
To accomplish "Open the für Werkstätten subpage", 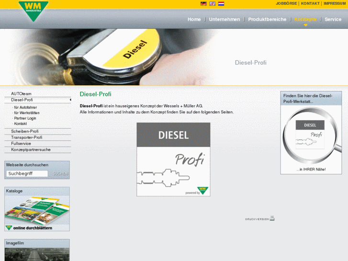I will coord(27,113).
